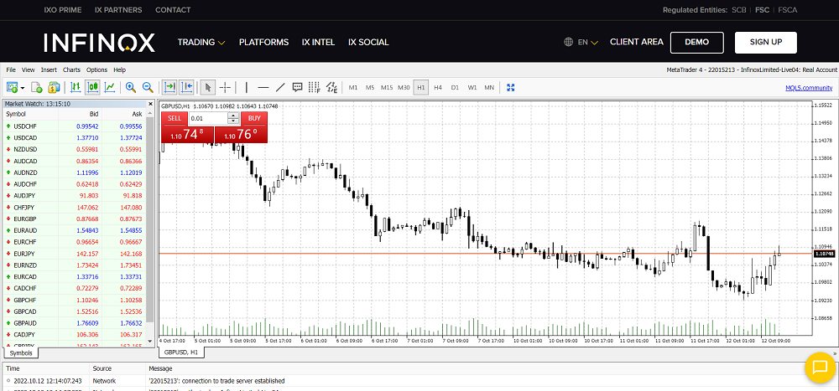Draw a horizontal line tool
The height and width of the screenshot is (391, 839).
point(263,87)
